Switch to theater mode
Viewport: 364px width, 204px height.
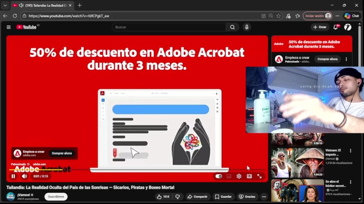coord(249,176)
